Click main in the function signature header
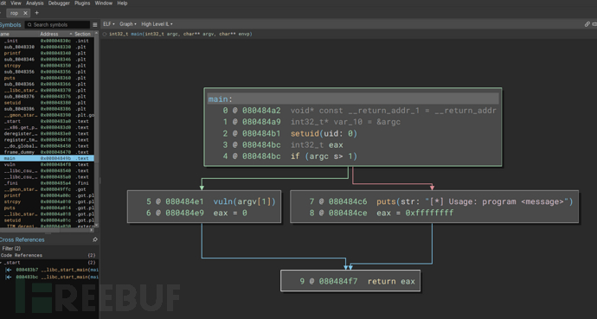Screen dimensions: 597x319 pos(137,34)
